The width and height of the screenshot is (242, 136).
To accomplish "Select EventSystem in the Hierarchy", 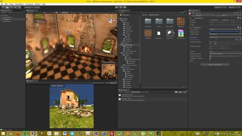I will click(x=7, y=22).
